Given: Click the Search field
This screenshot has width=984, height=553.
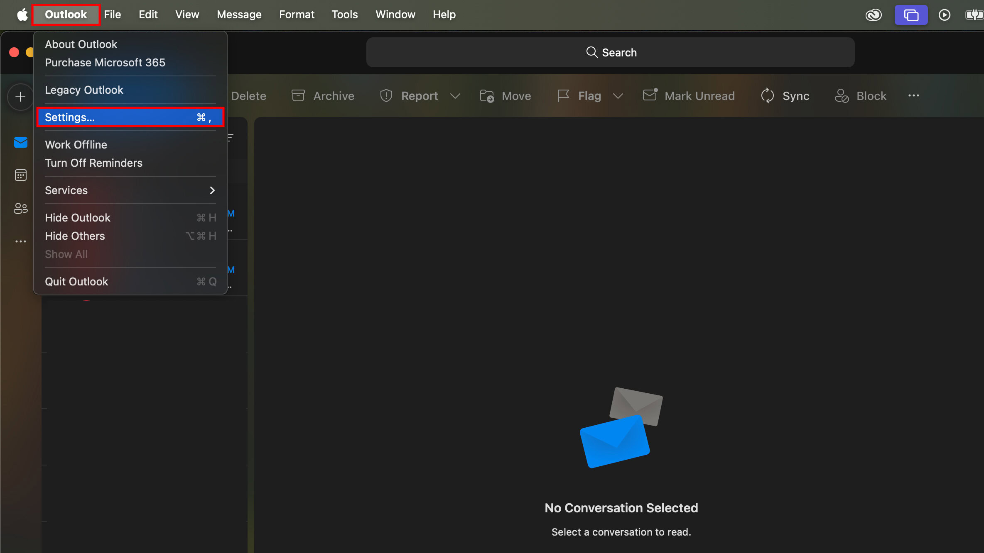Looking at the screenshot, I should tap(610, 53).
